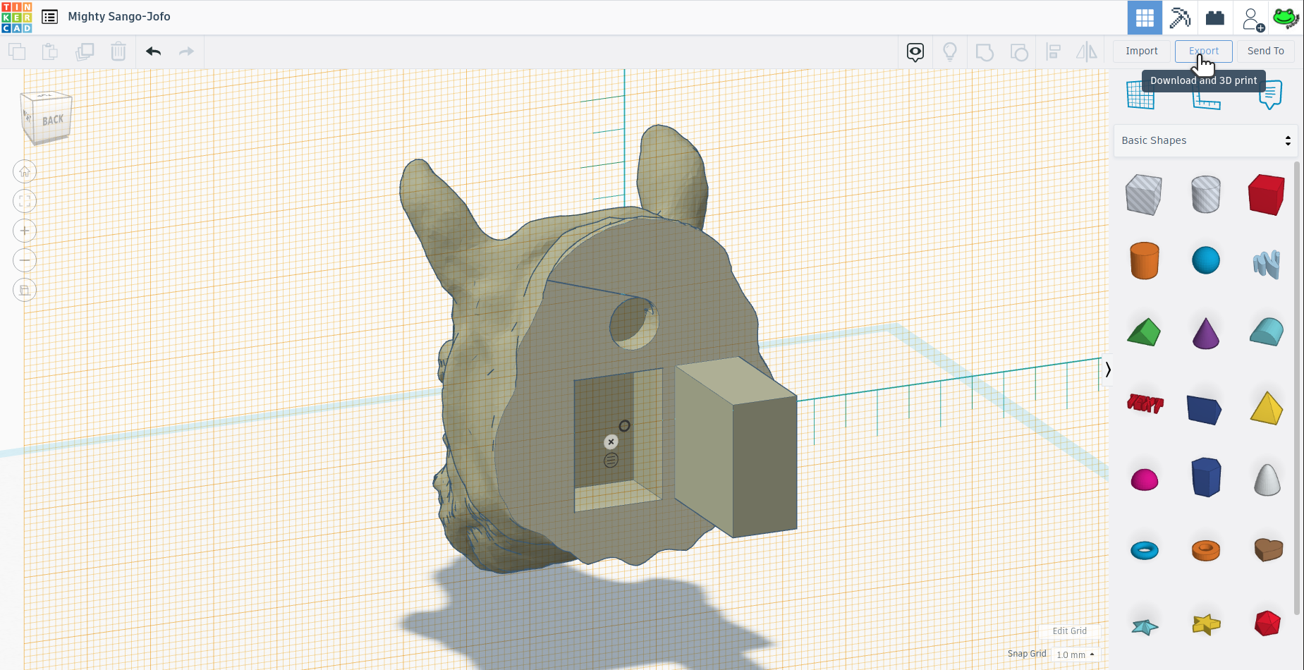Collapse the shapes panel chevron
This screenshot has width=1304, height=670.
coord(1108,370)
